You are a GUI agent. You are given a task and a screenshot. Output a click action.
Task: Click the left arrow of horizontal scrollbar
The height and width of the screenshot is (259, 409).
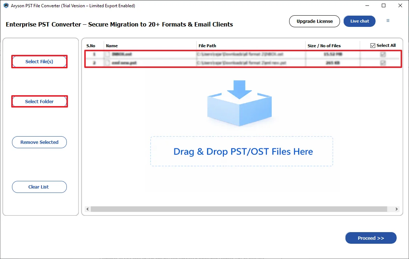coord(88,209)
